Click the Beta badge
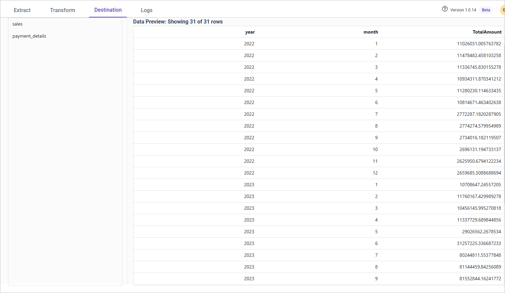 (486, 10)
